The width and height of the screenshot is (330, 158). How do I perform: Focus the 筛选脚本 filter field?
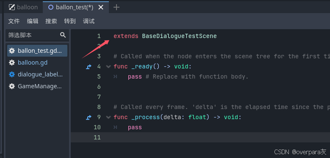coord(37,35)
